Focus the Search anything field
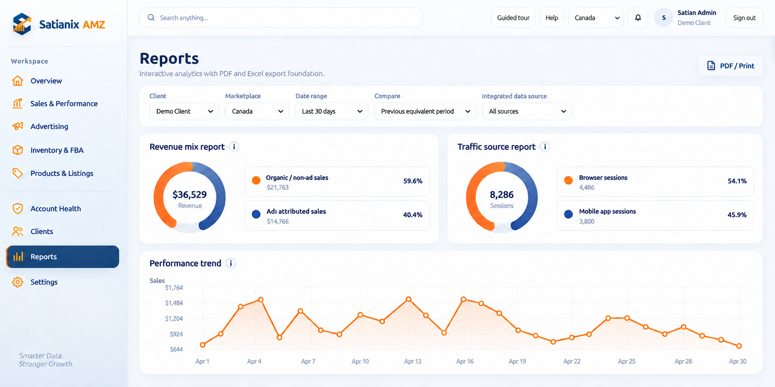This screenshot has width=775, height=387. click(x=281, y=17)
